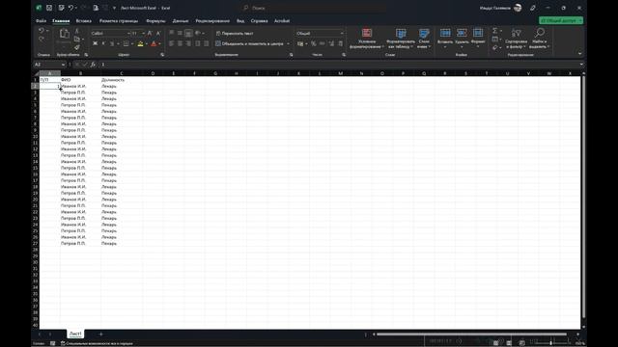The height and width of the screenshot is (347, 618).
Task: Align text to the top icon
Action: coord(172,33)
